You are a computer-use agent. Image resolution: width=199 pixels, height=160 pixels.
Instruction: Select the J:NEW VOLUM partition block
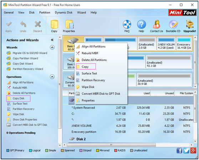point(166,44)
